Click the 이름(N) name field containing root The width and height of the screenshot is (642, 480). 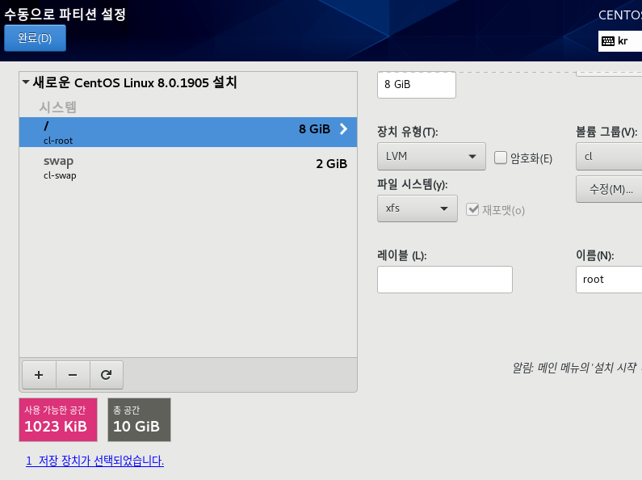tap(609, 280)
